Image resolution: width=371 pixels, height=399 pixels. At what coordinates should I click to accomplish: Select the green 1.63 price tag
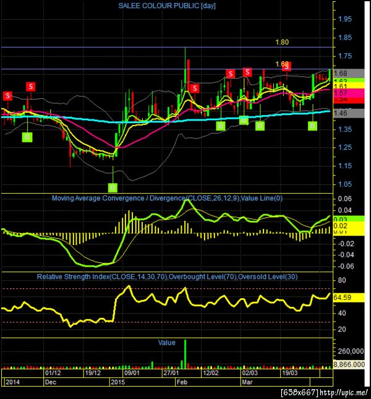tap(348, 80)
